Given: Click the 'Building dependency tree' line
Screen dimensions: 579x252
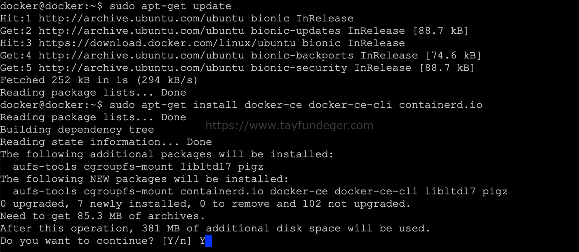Looking at the screenshot, I should click(77, 130).
